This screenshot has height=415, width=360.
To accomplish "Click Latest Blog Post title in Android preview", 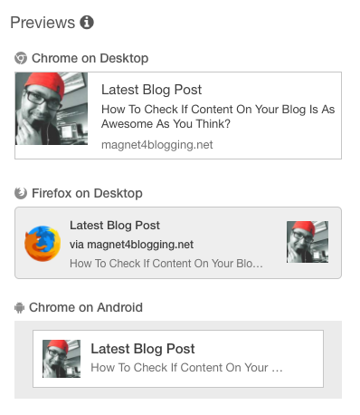I will [143, 349].
